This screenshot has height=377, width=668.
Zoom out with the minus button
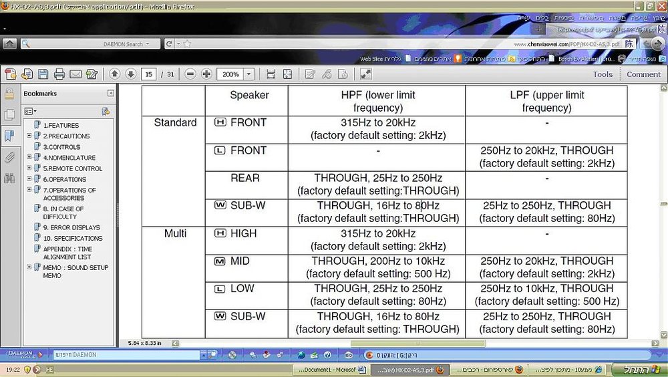pyautogui.click(x=190, y=74)
